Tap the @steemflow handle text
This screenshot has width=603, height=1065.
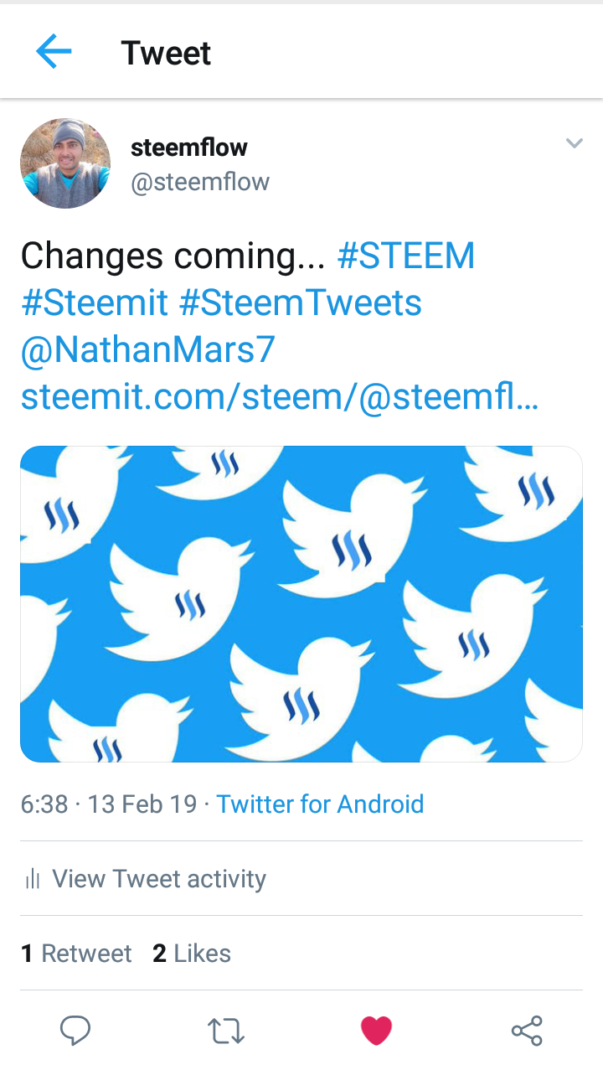tap(200, 182)
